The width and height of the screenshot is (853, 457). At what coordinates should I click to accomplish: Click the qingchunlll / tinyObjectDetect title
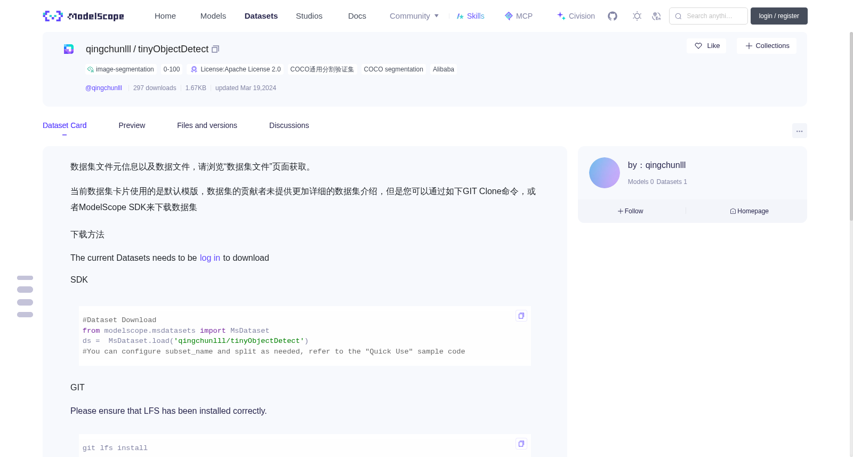(x=147, y=49)
